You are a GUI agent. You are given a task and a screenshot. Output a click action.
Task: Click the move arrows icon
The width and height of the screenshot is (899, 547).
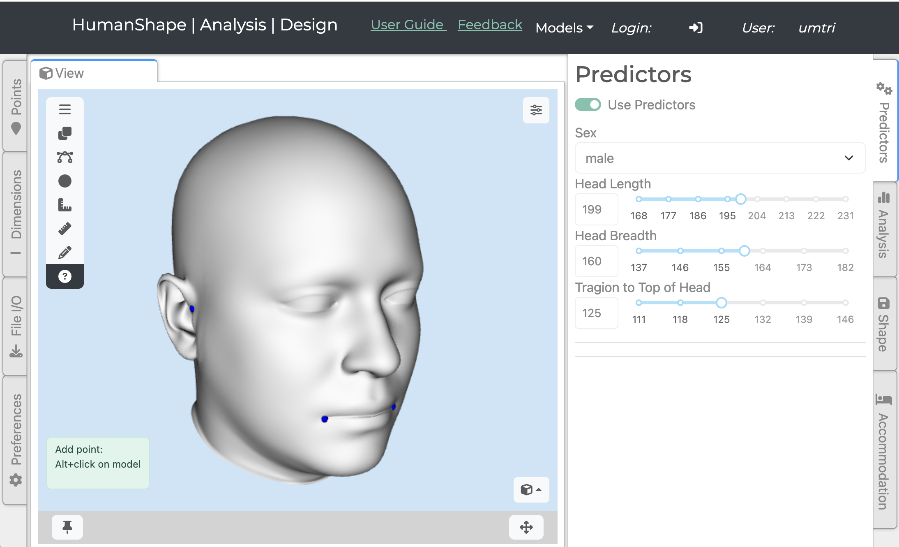(x=526, y=527)
